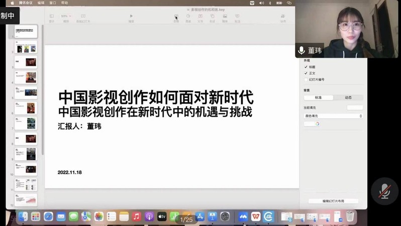Enable the 幻灯片编号 checkbox

tap(306, 80)
